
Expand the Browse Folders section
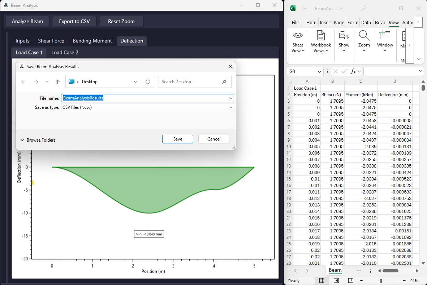click(x=38, y=140)
